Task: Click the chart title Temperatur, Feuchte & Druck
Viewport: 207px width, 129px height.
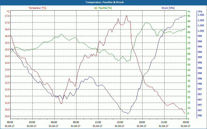Action: click(105, 2)
